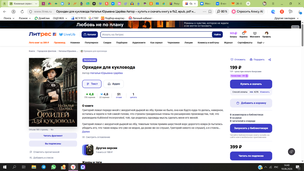Show hidden system tray icons chevron
This screenshot has width=304, height=171.
tap(265, 167)
